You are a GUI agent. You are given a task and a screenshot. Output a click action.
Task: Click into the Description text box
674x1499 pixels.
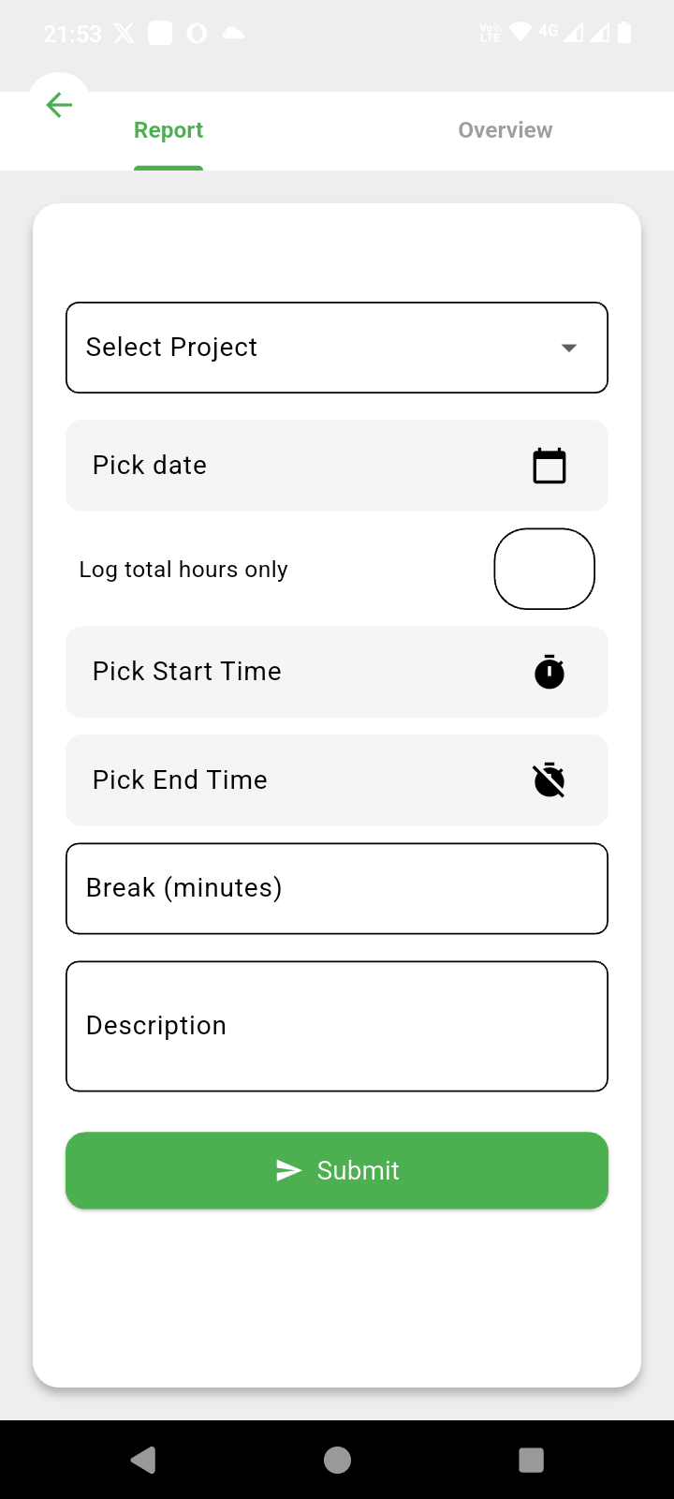click(x=337, y=1026)
